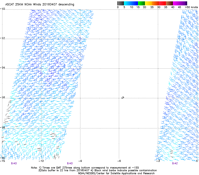
Task: Pick the magenta-purple 40–50 knots color segment
Action: [x=180, y=3]
